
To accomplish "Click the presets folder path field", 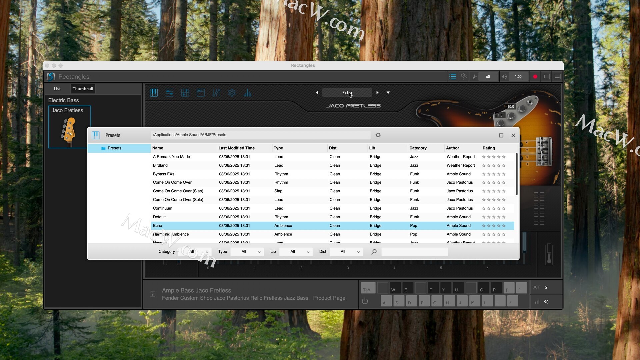I will 261,135.
